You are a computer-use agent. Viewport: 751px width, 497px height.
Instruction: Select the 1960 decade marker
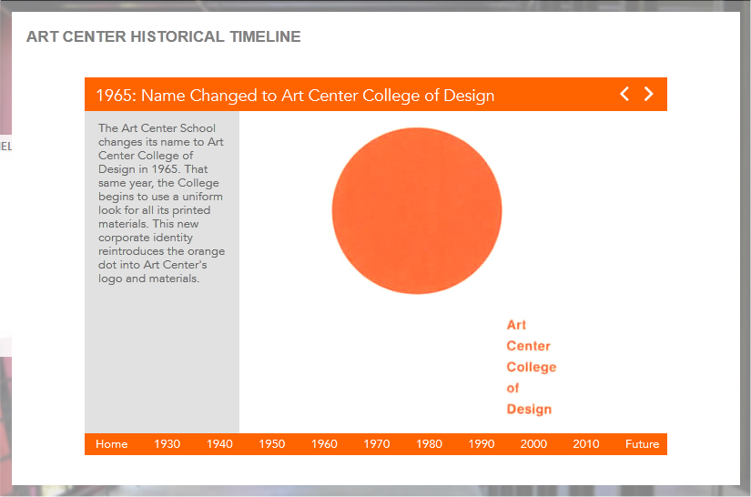(x=324, y=444)
